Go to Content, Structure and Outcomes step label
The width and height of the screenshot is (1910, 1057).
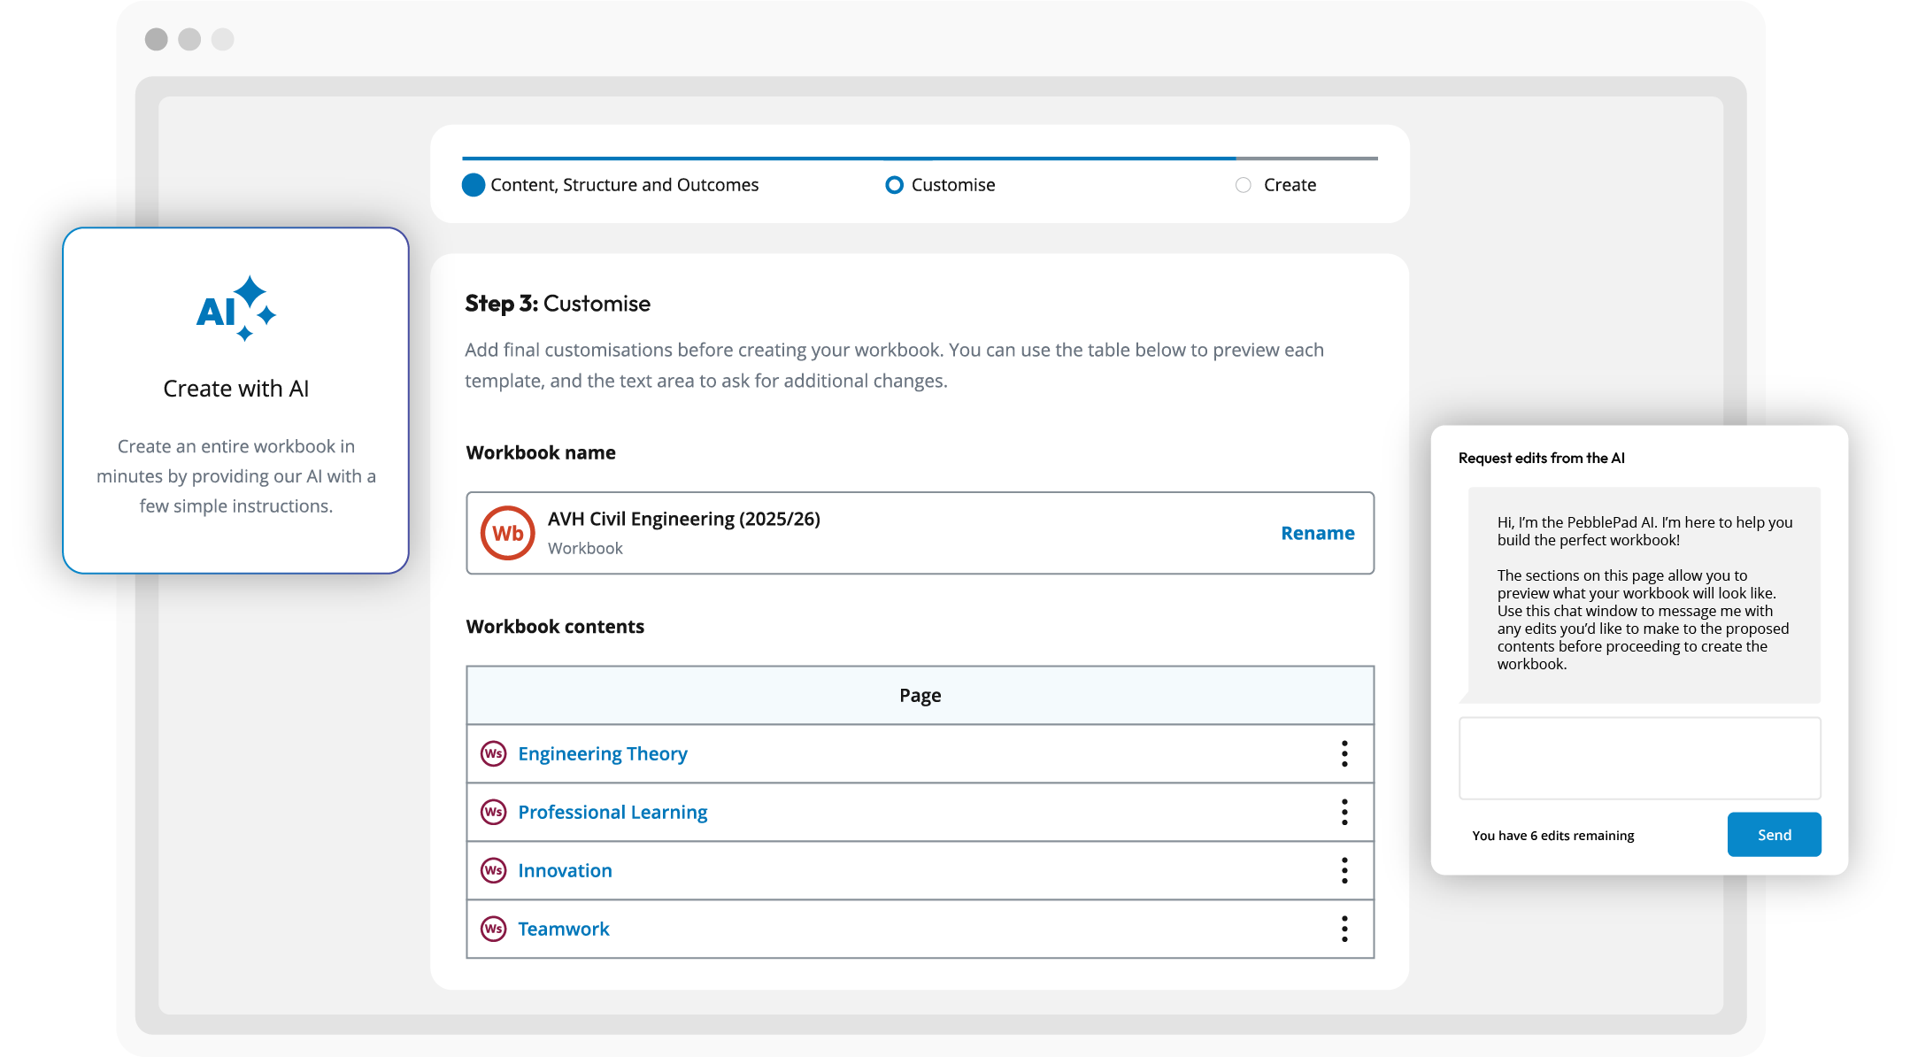pos(625,185)
